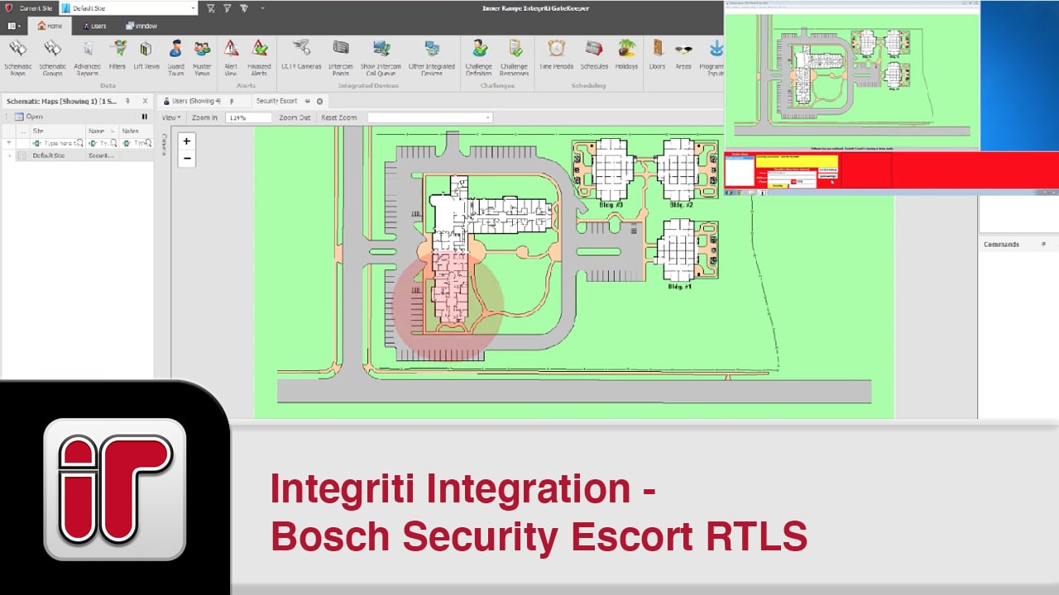Open the application menu dropdown button
Image resolution: width=1059 pixels, height=595 pixels.
point(14,26)
